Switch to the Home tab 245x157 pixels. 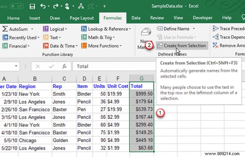(13, 18)
